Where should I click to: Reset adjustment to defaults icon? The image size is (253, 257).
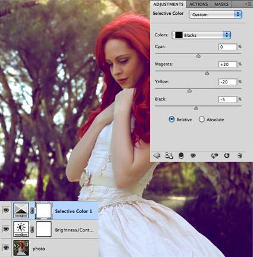click(227, 156)
